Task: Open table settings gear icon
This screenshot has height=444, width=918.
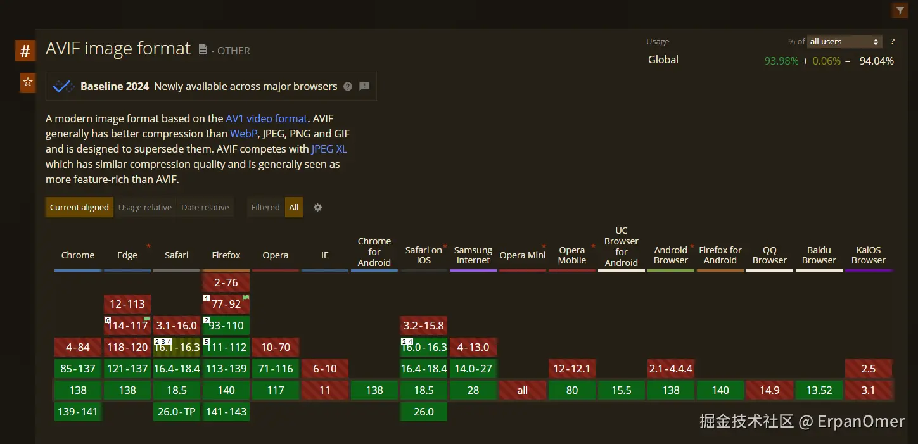Action: tap(318, 207)
